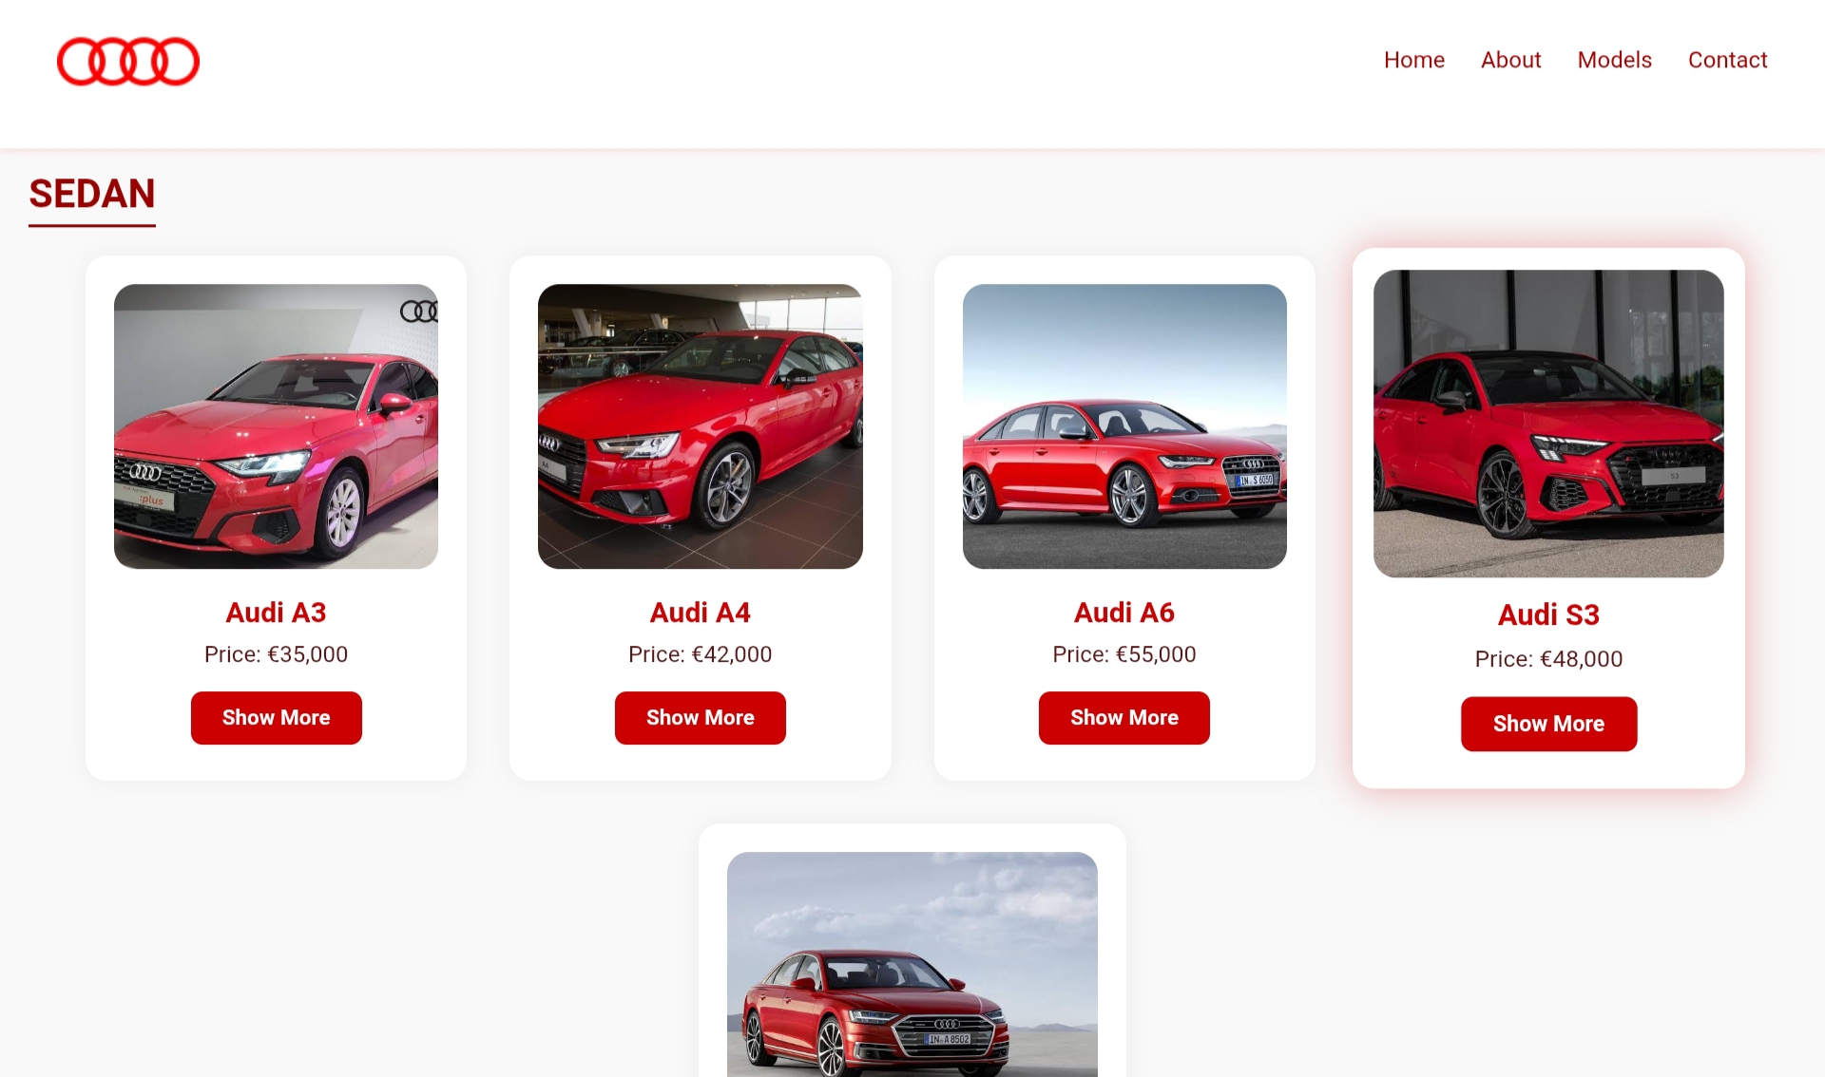This screenshot has height=1077, width=1825.
Task: Open the fifth sedan photo in the second row
Action: click(x=912, y=964)
